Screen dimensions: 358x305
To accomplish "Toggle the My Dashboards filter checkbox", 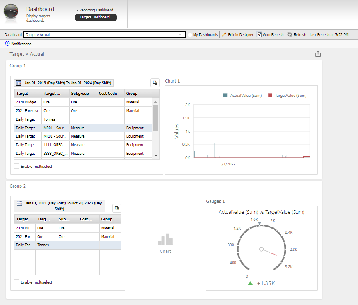I will [x=190, y=34].
